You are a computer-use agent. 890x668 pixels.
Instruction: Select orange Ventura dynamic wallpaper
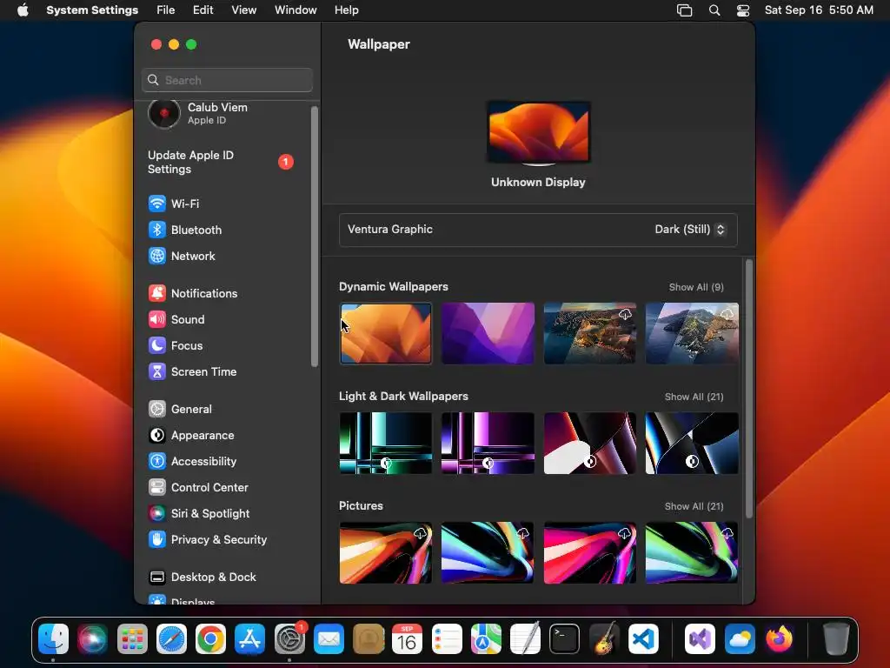(385, 333)
